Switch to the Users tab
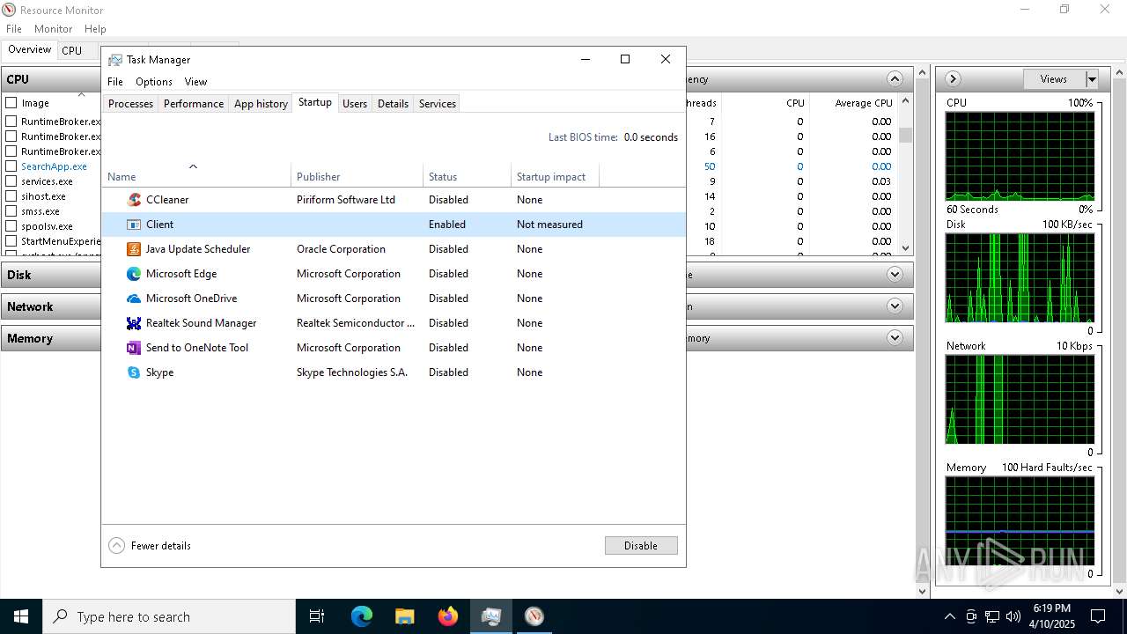Viewport: 1127px width, 634px height. point(355,104)
